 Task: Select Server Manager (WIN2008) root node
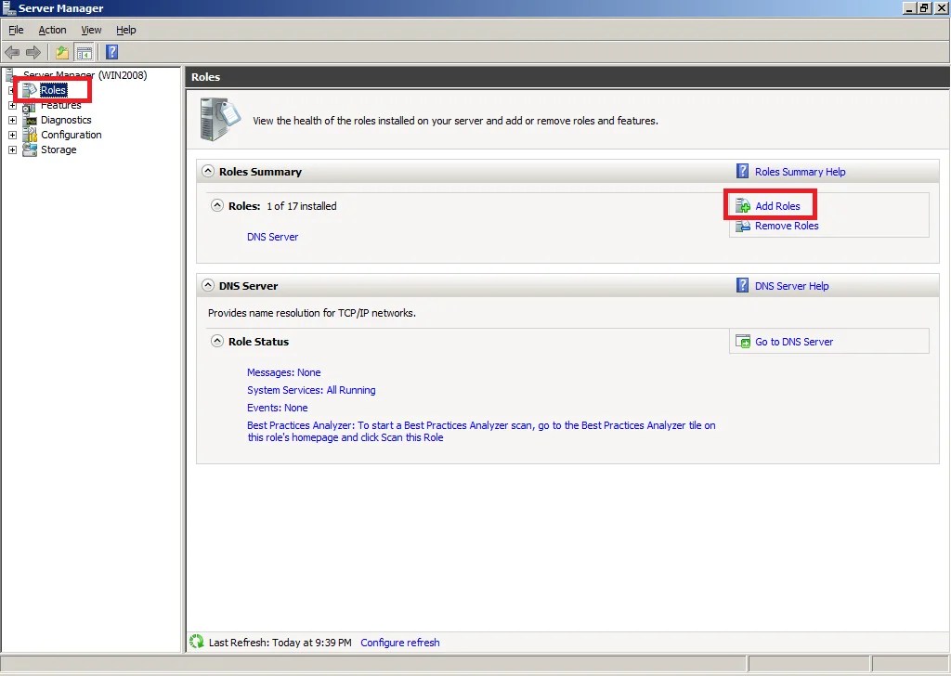pyautogui.click(x=85, y=75)
